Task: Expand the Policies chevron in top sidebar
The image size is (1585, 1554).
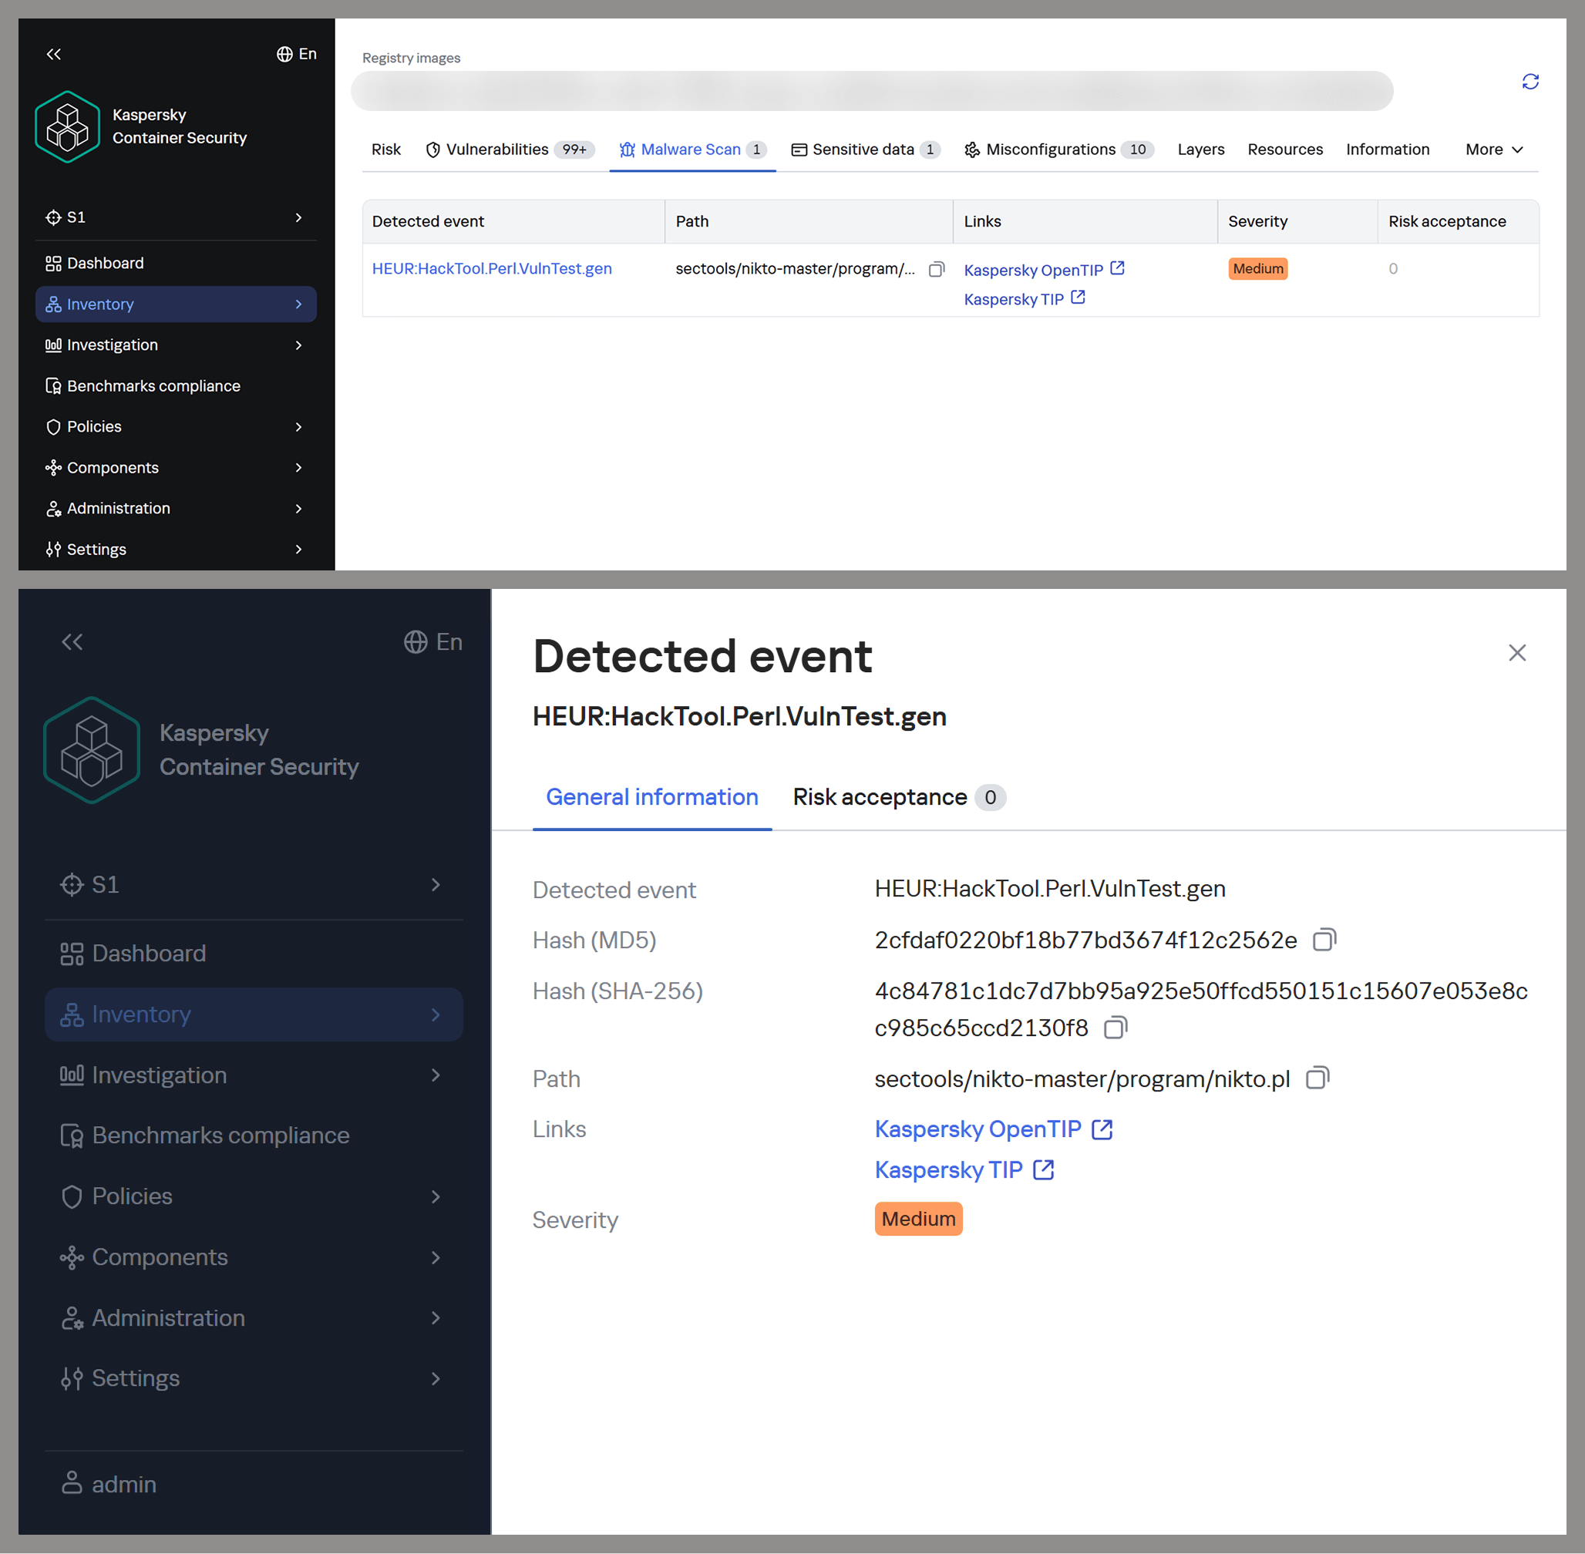Action: click(298, 426)
